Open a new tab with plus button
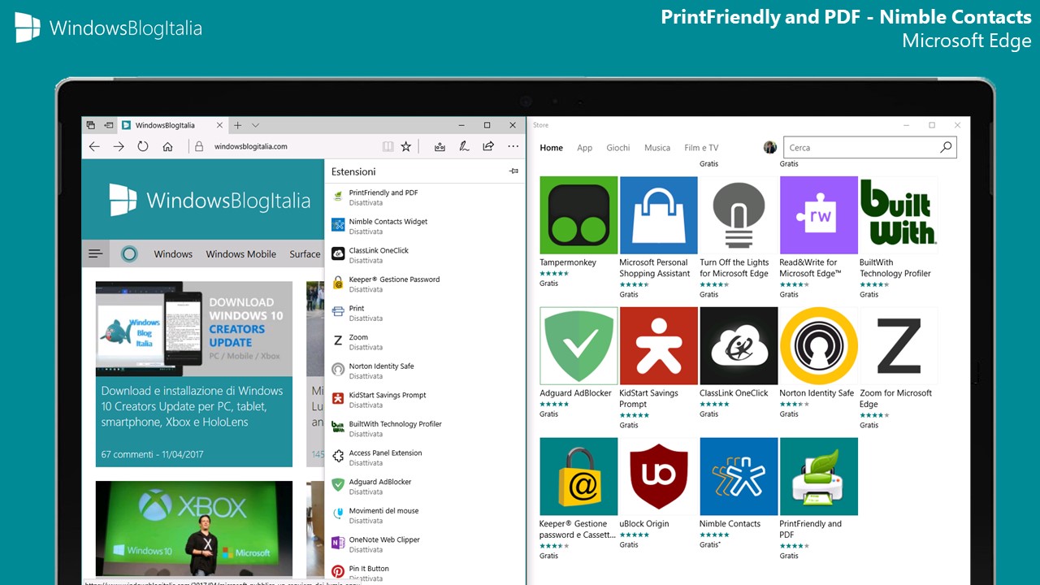The height and width of the screenshot is (585, 1040). (x=238, y=125)
